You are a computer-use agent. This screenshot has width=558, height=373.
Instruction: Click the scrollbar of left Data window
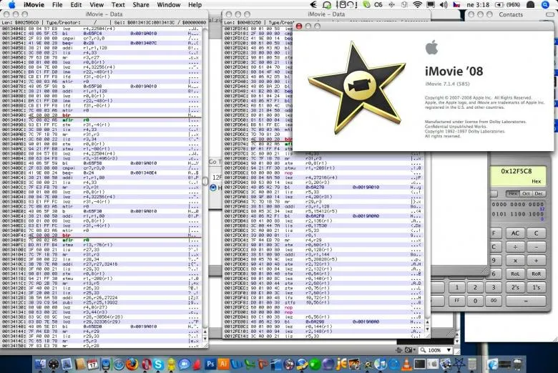click(205, 182)
